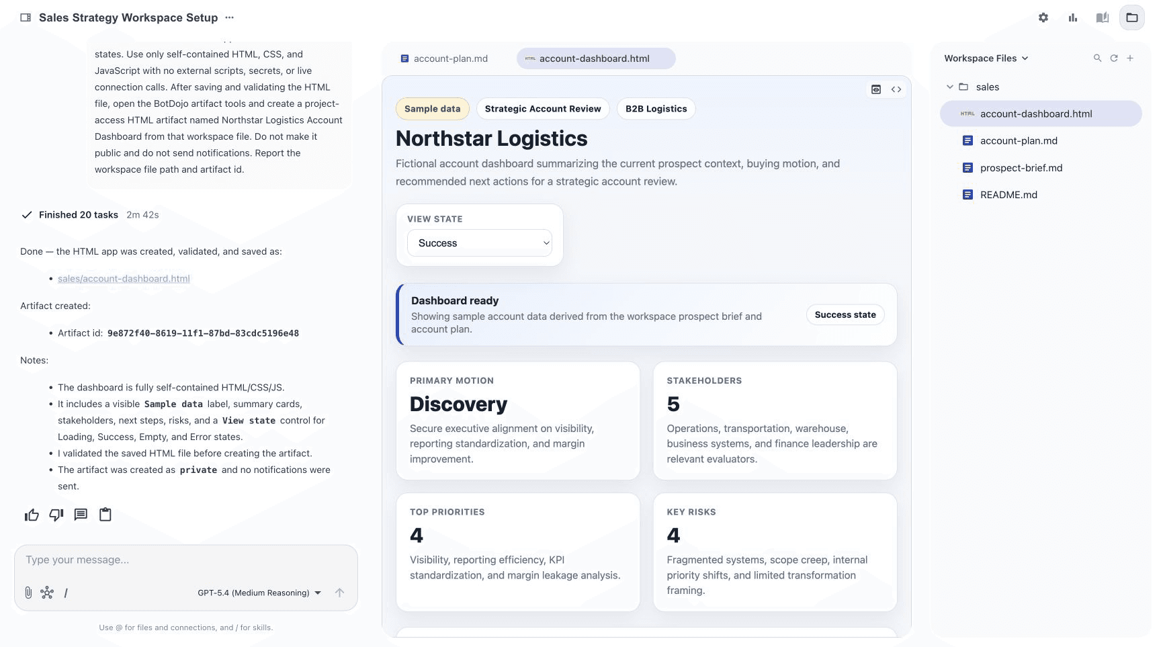This screenshot has height=647, width=1161.
Task: Toggle the workspace files folder icon
Action: click(x=1132, y=17)
